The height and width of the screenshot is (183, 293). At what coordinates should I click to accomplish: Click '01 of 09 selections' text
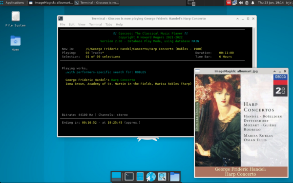tap(103, 57)
